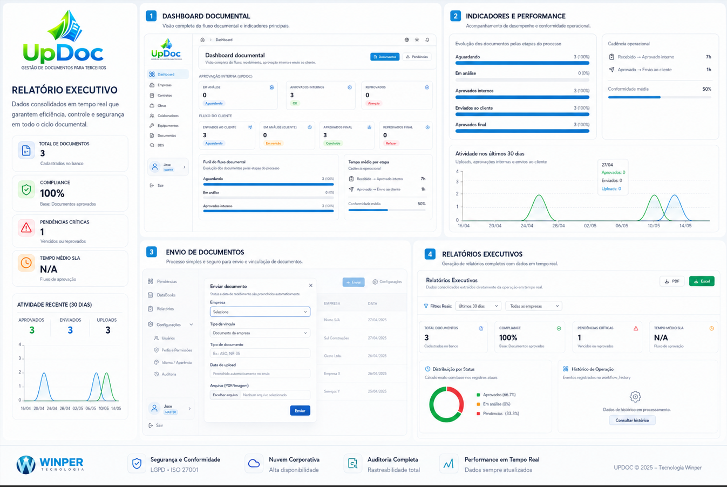Open the Últimos 30 dias filter dropdown
727x487 pixels.
[x=478, y=306]
